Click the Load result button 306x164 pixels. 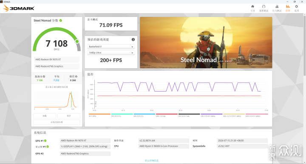click(x=45, y=116)
